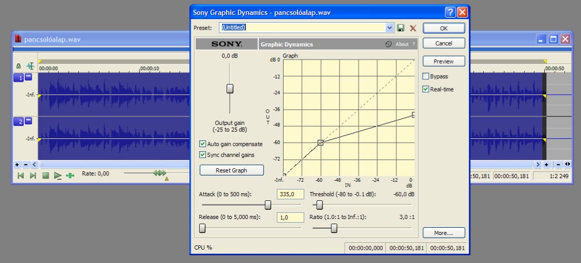This screenshot has height=263, width=581.
Task: Click the Attack slider thumb
Action: click(x=268, y=205)
